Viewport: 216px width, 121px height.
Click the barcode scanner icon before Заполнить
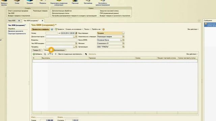pyautogui.click(x=86, y=54)
